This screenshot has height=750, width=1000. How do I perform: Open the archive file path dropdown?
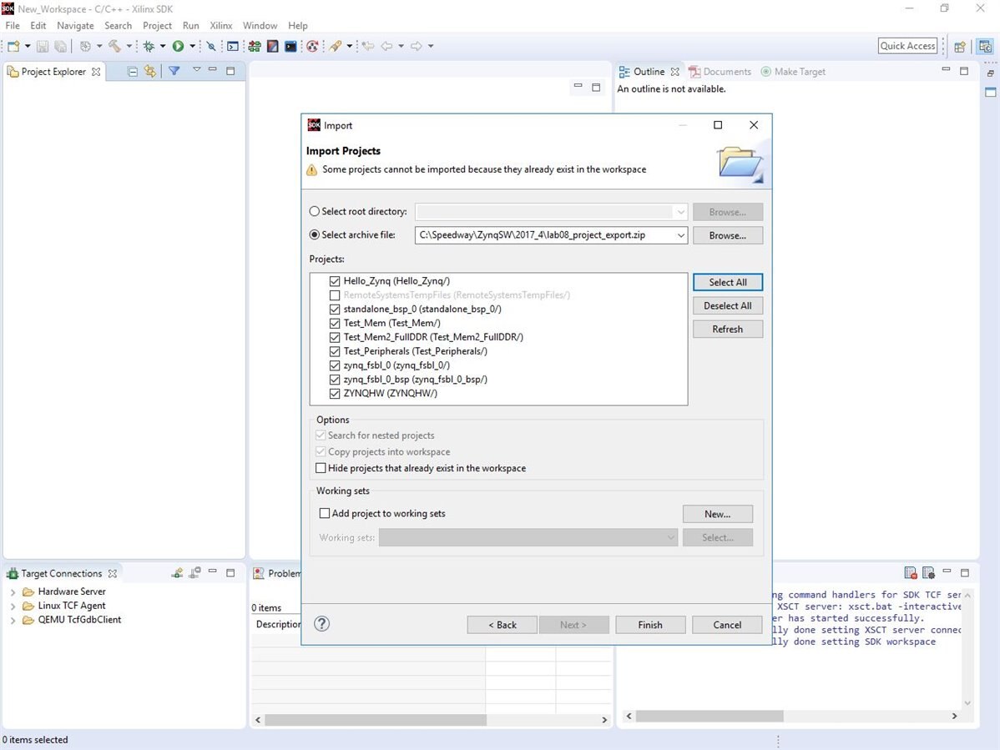click(680, 235)
